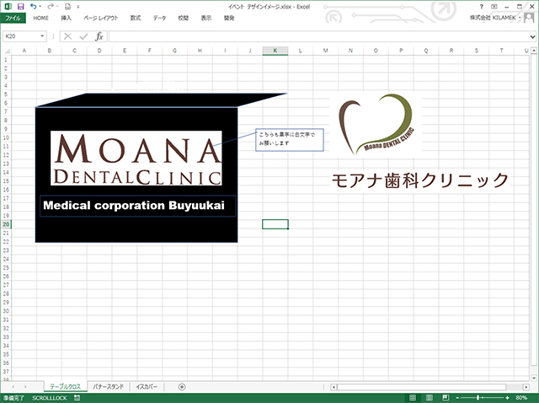Switch to the 数式 ribbon tab
539x403 pixels.
[136, 18]
